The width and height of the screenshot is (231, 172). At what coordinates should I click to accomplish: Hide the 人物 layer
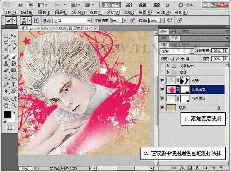(x=161, y=80)
